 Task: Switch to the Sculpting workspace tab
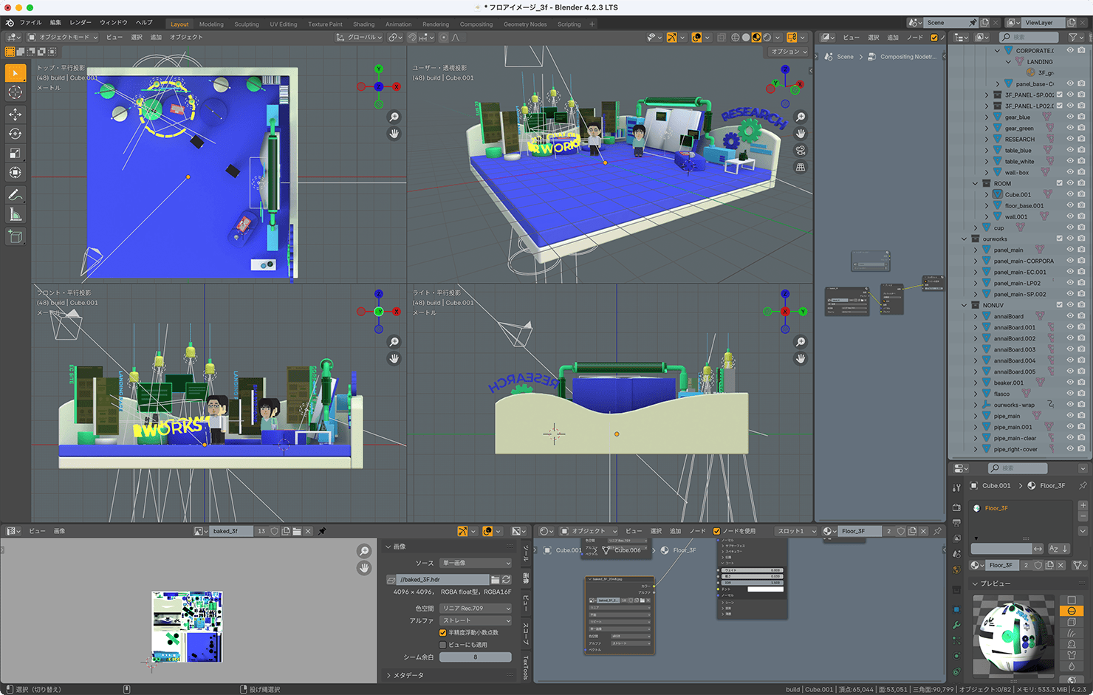click(247, 24)
